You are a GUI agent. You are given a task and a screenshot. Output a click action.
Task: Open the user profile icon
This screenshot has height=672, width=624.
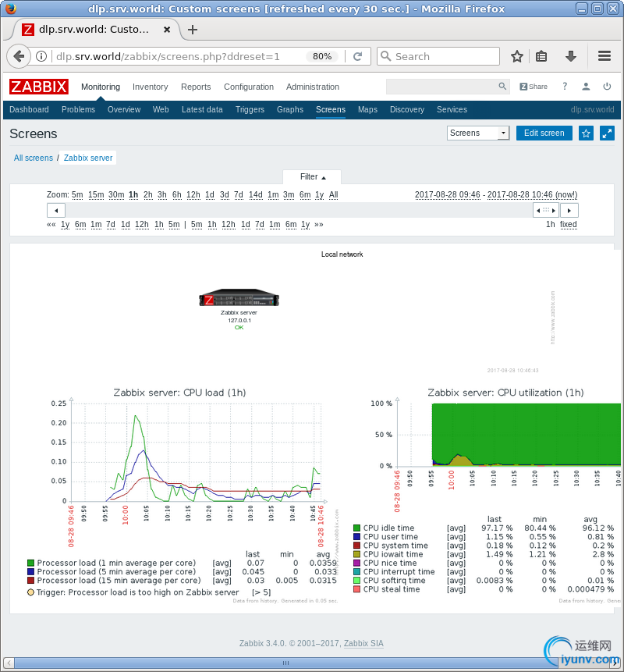tap(586, 87)
